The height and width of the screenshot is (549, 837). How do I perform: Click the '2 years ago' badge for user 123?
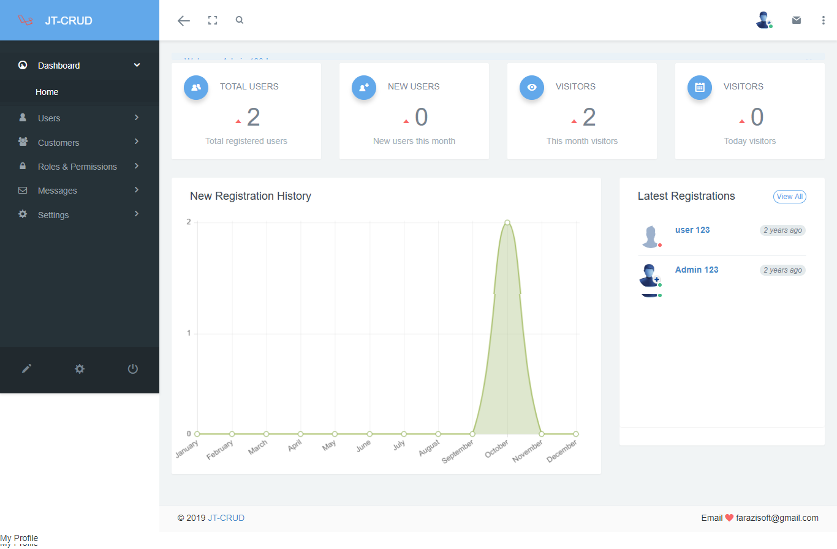click(x=782, y=230)
